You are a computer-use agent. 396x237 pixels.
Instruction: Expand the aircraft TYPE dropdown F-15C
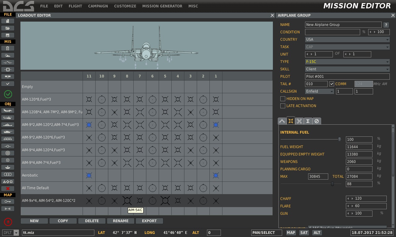[x=347, y=62]
